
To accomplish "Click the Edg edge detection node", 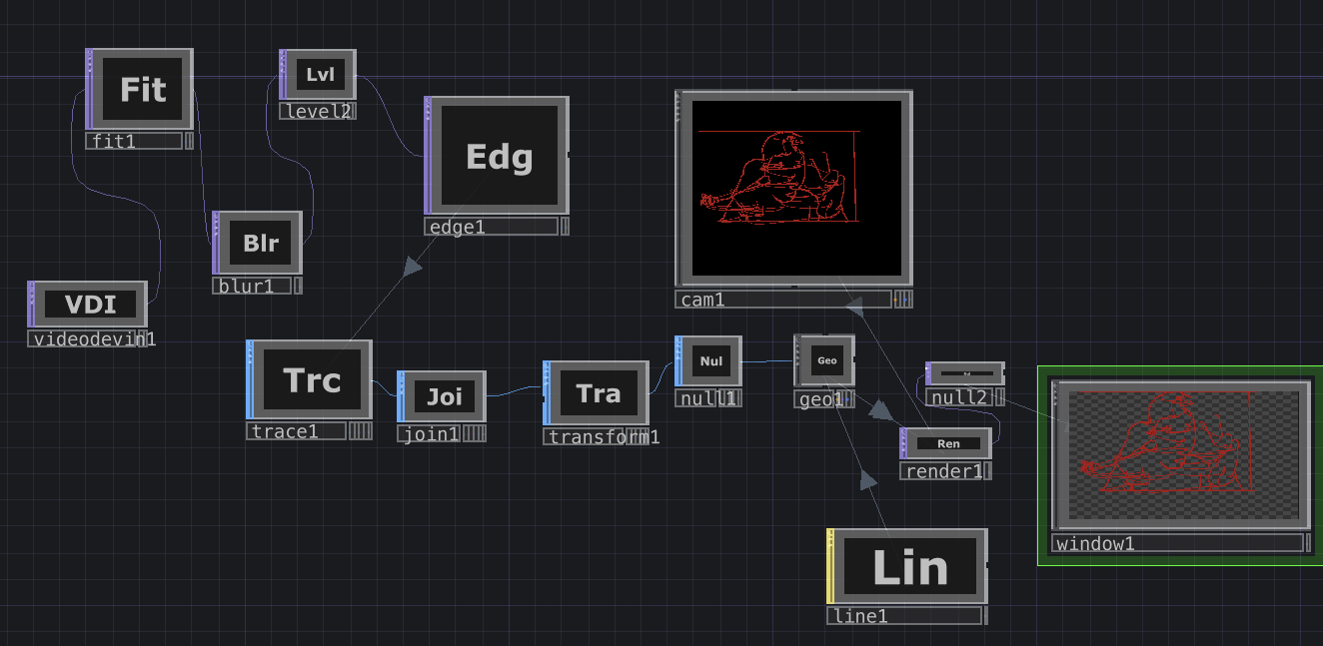I will [499, 156].
